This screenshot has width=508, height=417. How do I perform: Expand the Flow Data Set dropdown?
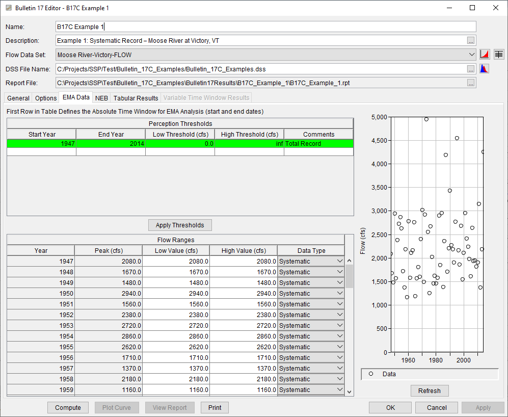(471, 55)
